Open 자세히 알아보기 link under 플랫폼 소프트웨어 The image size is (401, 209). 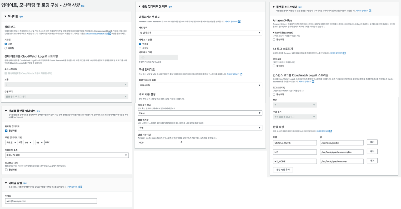364,11
